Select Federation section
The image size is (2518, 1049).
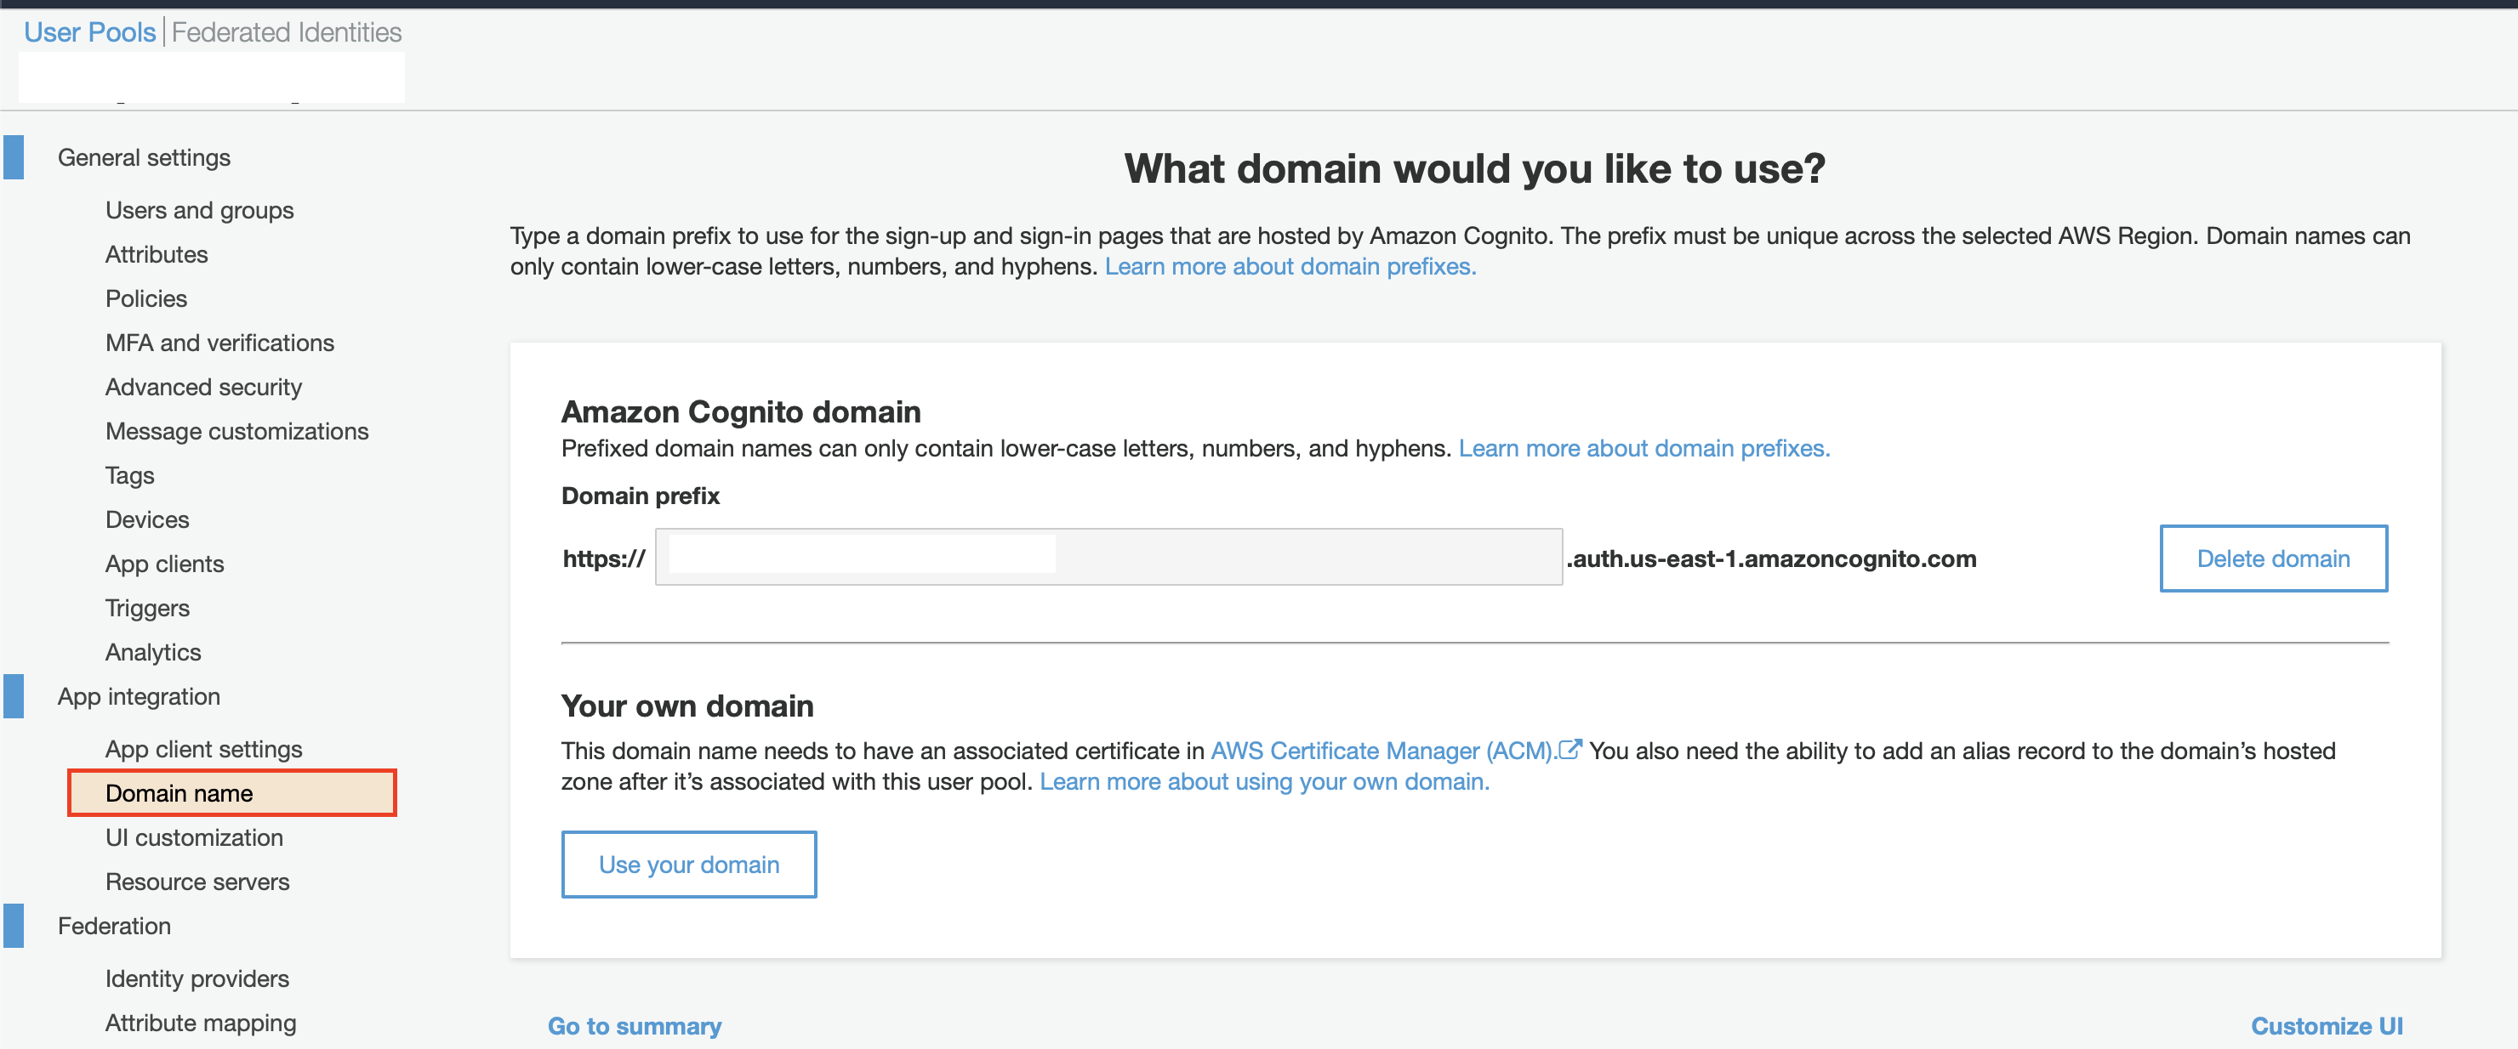[x=113, y=926]
